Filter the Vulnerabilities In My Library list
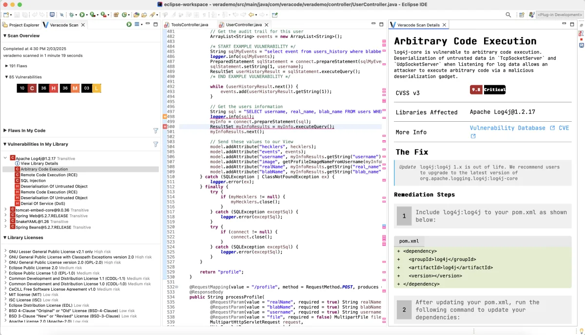The image size is (585, 335). 156,144
